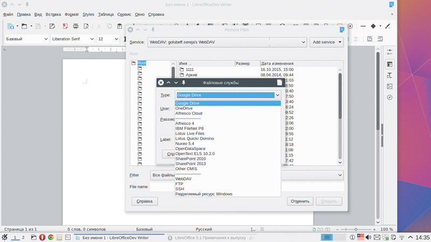Viewport: 431px width, 242px height.
Task: Choose FTP in the Type list
Action: (x=228, y=184)
